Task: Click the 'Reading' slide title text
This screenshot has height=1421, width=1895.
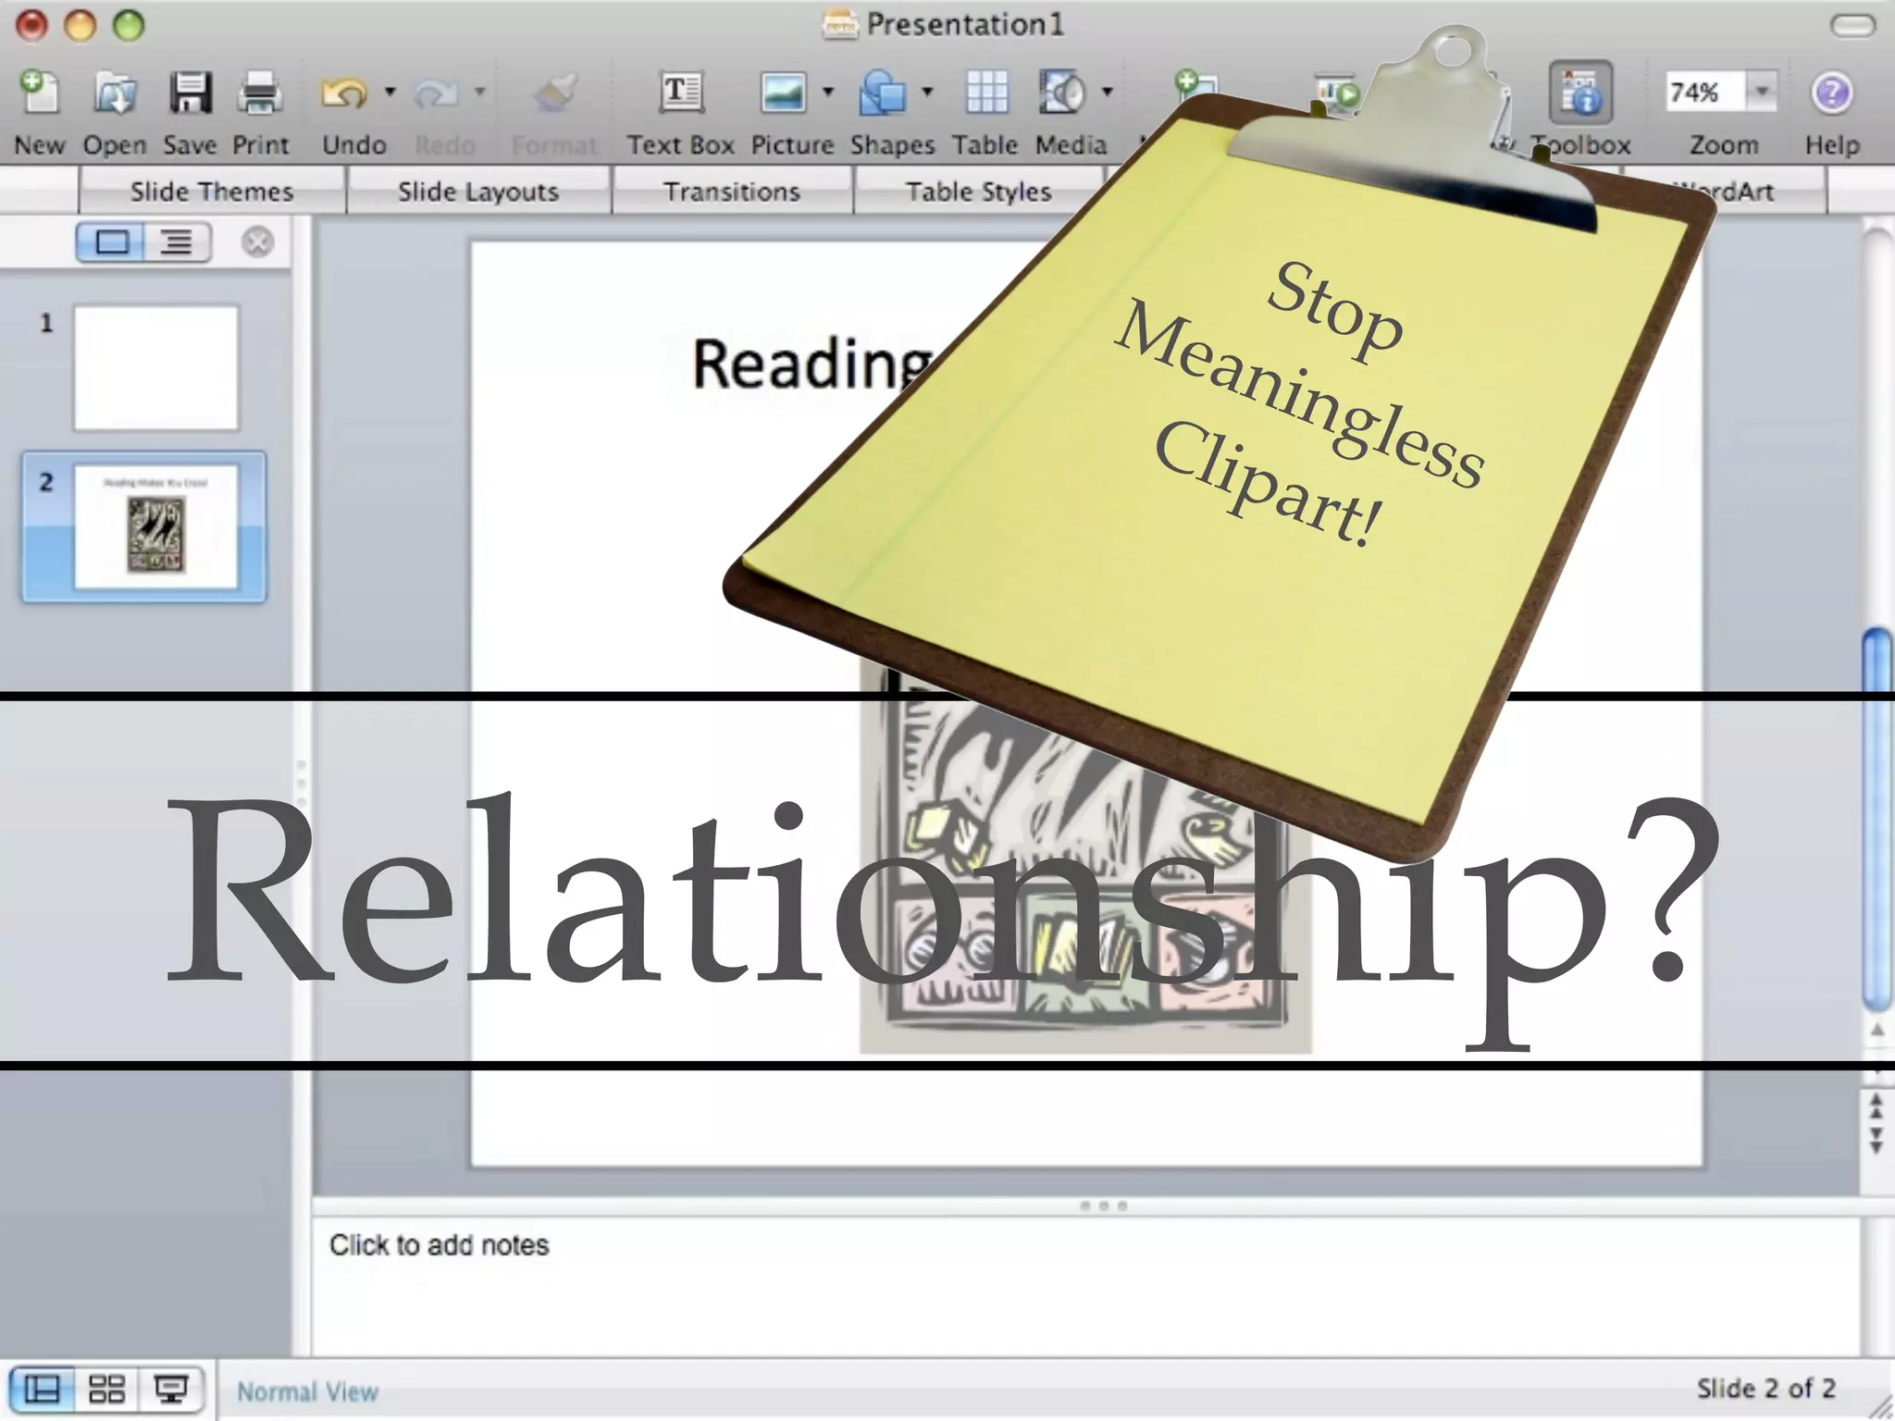Action: 814,365
